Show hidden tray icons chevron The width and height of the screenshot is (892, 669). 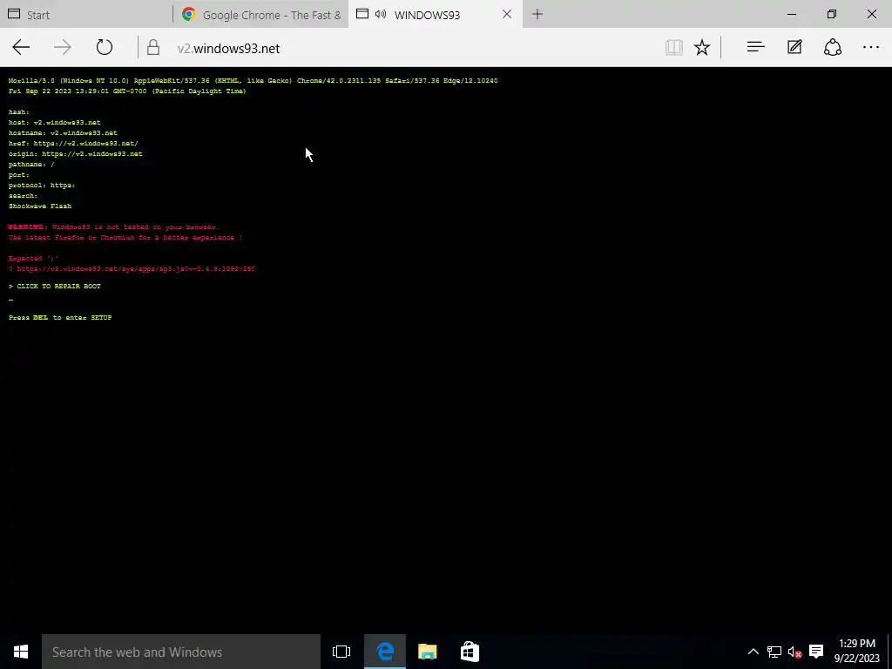[x=753, y=652]
